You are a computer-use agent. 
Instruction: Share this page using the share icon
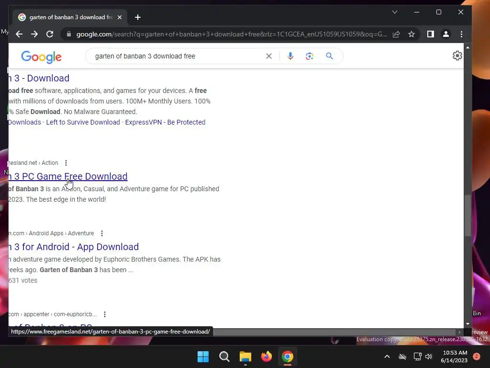pos(396,34)
